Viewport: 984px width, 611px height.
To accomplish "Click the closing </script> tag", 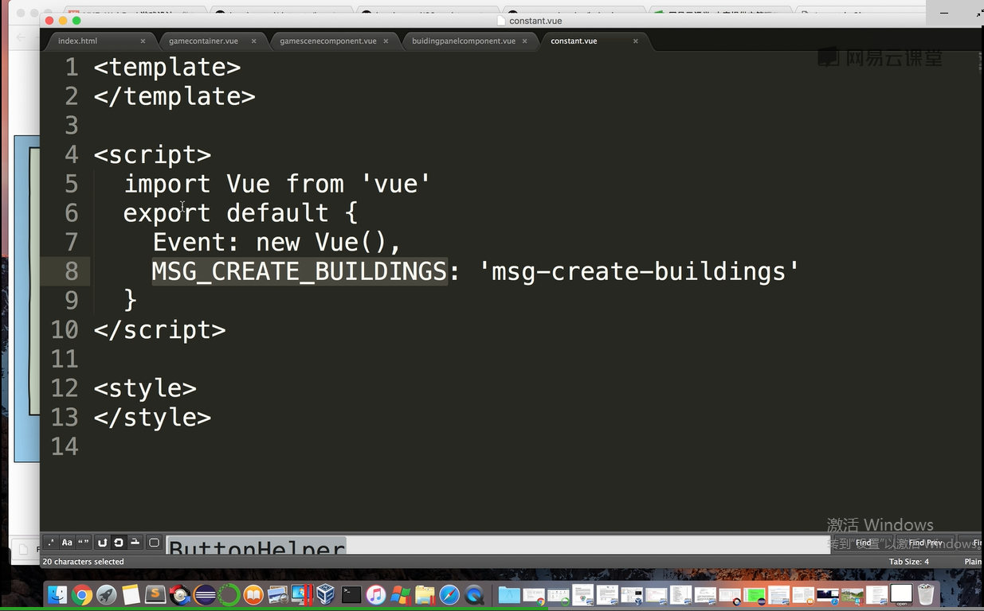I will pos(160,329).
